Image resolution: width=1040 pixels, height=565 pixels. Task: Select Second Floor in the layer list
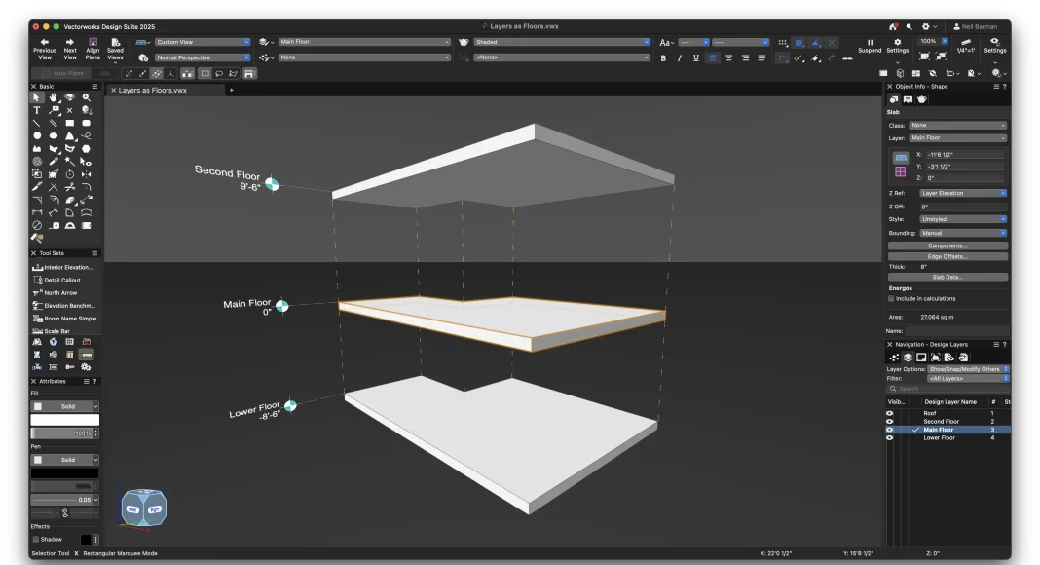[941, 422]
